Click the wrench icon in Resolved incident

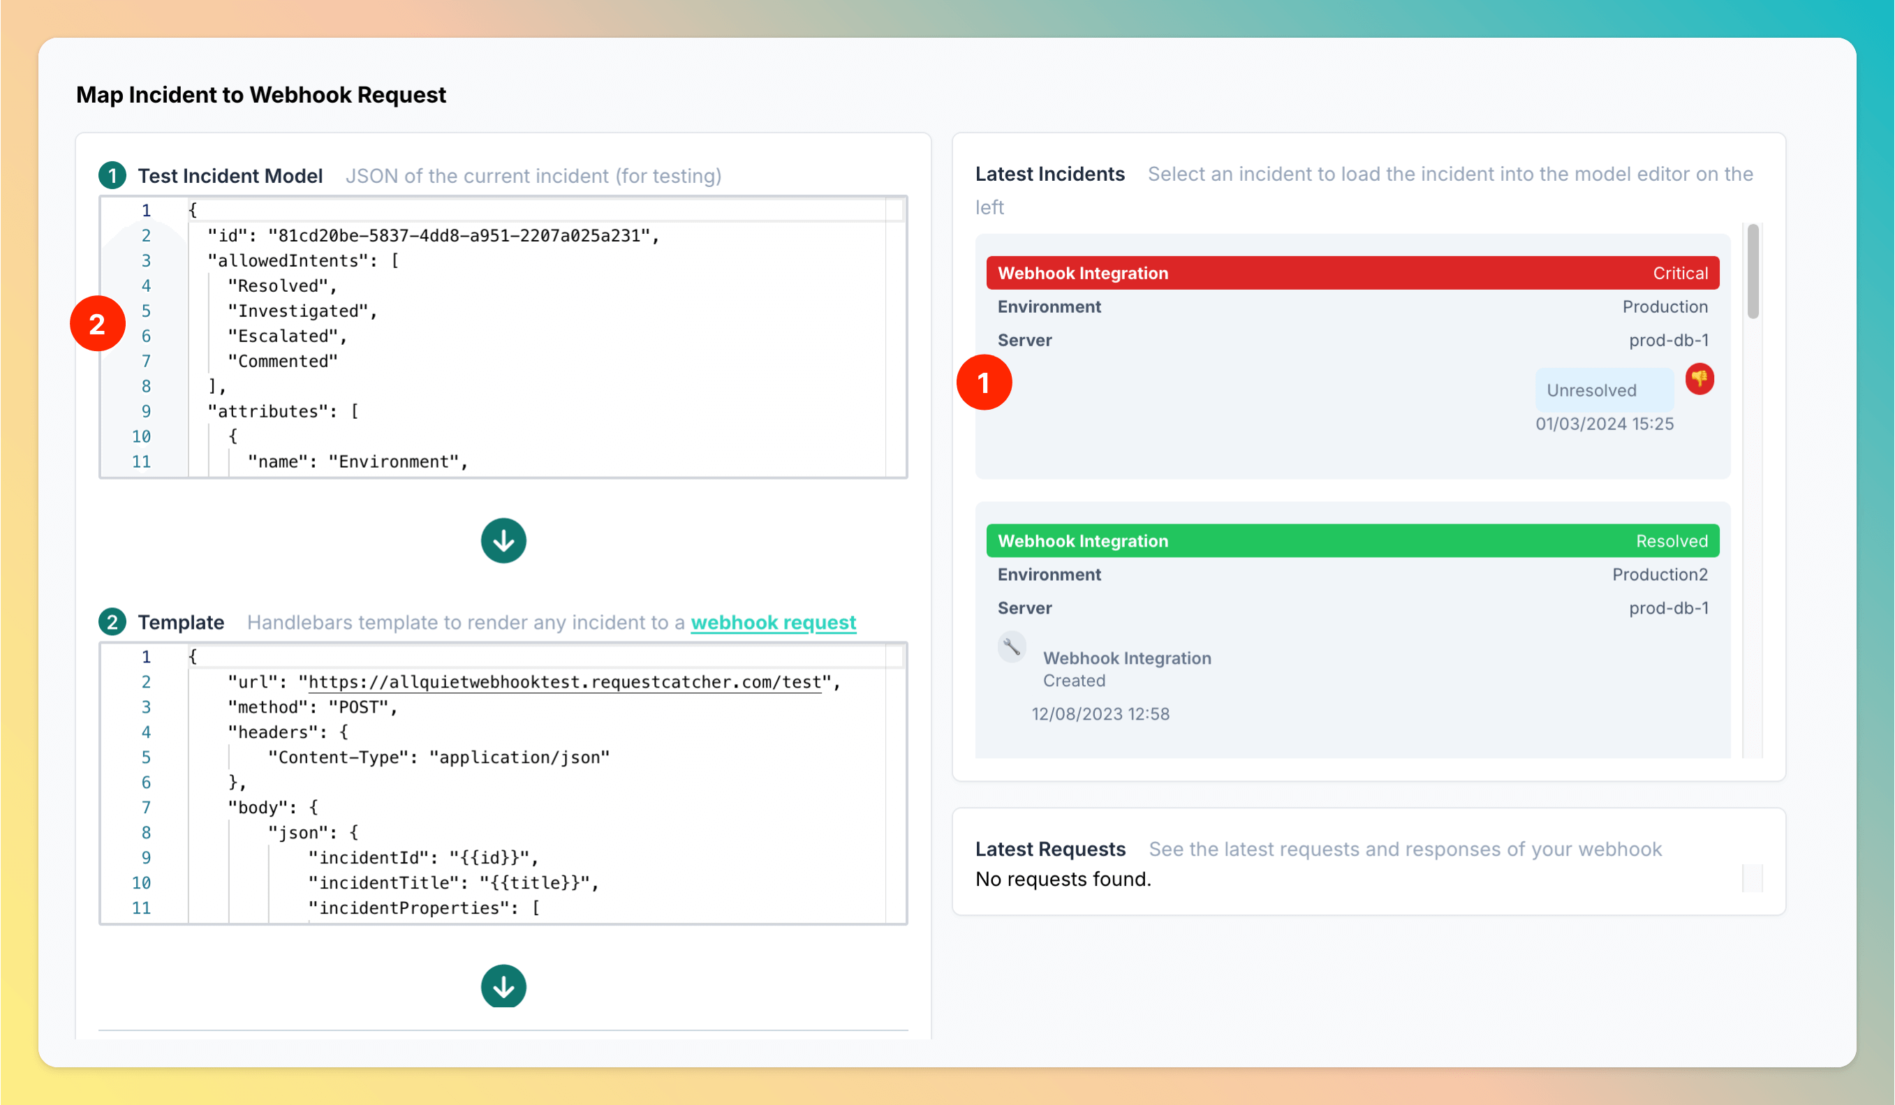click(x=1012, y=646)
